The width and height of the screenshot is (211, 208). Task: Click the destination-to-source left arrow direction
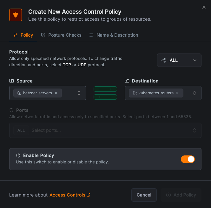[x=105, y=97]
